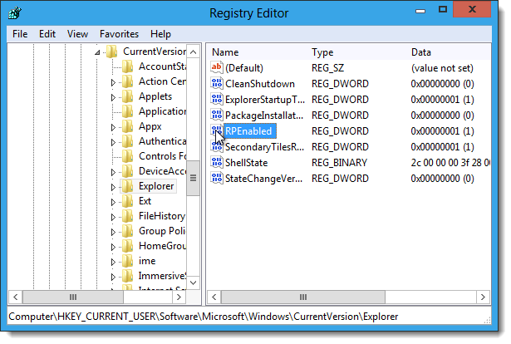Screen dimensions: 511x344
Task: Click tree pane vertical scrollbar thumb
Action: pyautogui.click(x=194, y=178)
